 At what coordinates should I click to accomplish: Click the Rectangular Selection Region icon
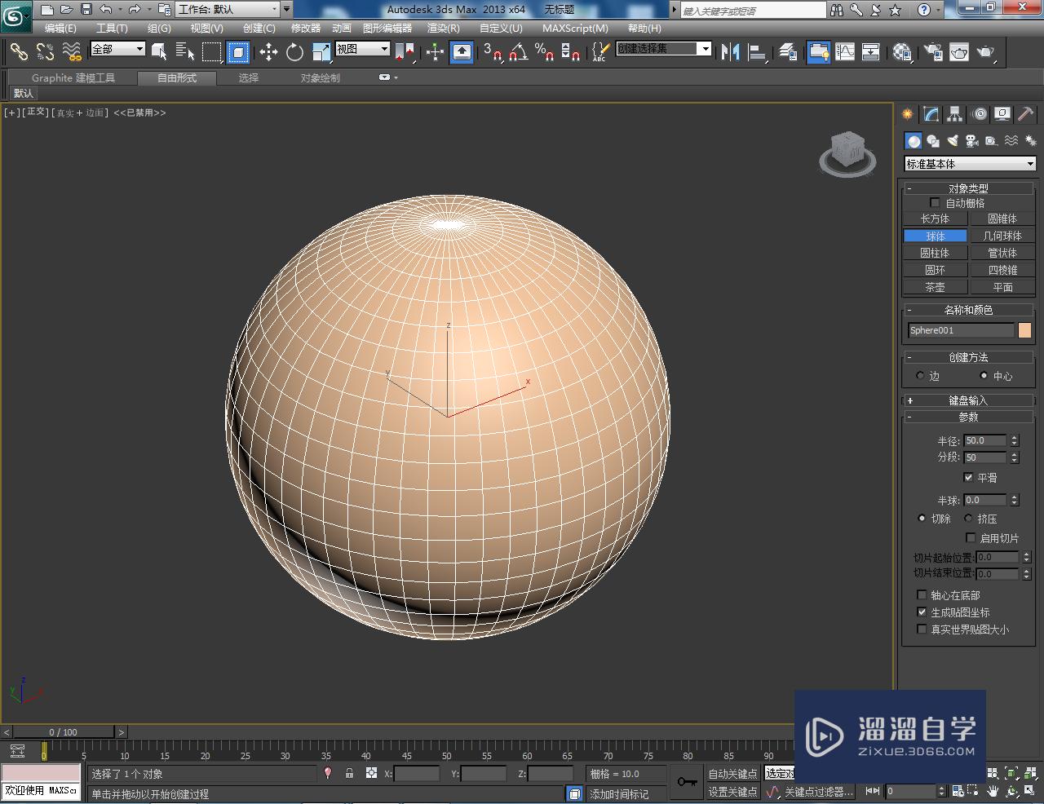[x=212, y=52]
